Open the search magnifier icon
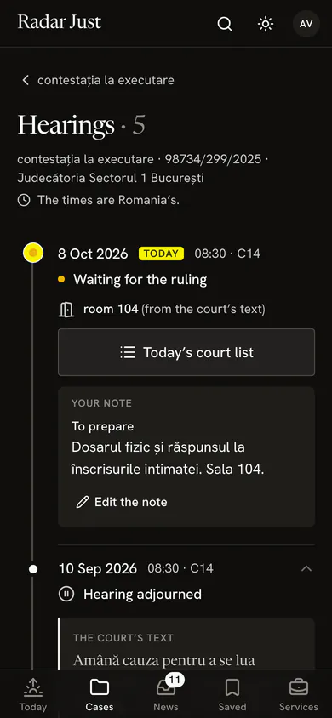332x718 pixels. pyautogui.click(x=225, y=23)
